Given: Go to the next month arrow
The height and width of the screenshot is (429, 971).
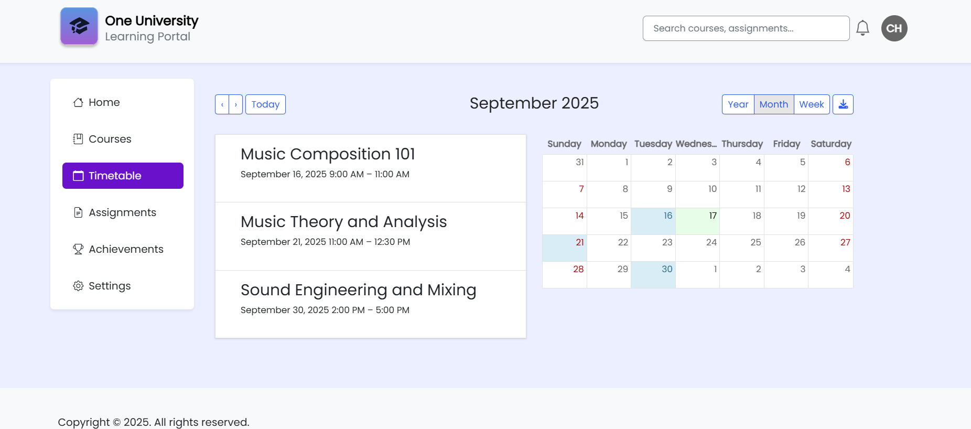Looking at the screenshot, I should [x=236, y=104].
